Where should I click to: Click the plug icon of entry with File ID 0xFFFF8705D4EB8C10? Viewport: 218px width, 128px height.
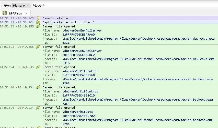click(38, 87)
